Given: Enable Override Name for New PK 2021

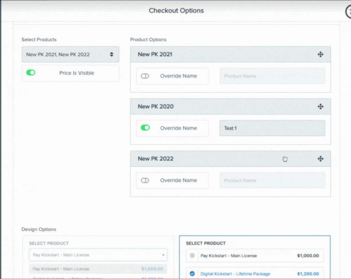Looking at the screenshot, I should [x=145, y=76].
